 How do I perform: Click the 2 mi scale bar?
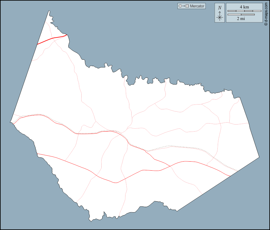coord(241,15)
